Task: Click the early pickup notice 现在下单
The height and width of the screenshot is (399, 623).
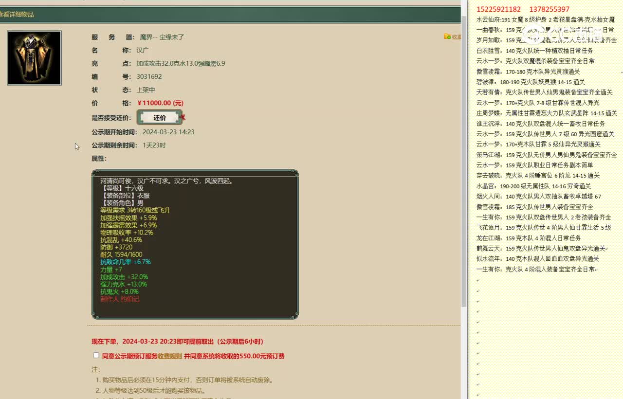Action: (x=178, y=342)
